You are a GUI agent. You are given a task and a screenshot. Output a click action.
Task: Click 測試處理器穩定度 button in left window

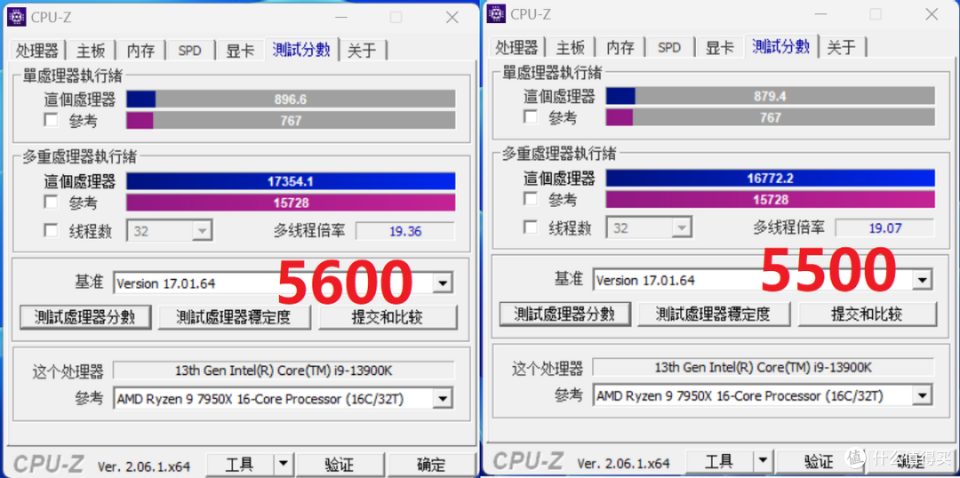(x=234, y=317)
